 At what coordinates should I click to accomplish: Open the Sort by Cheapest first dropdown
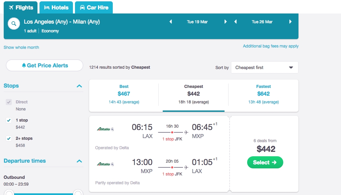(x=264, y=67)
